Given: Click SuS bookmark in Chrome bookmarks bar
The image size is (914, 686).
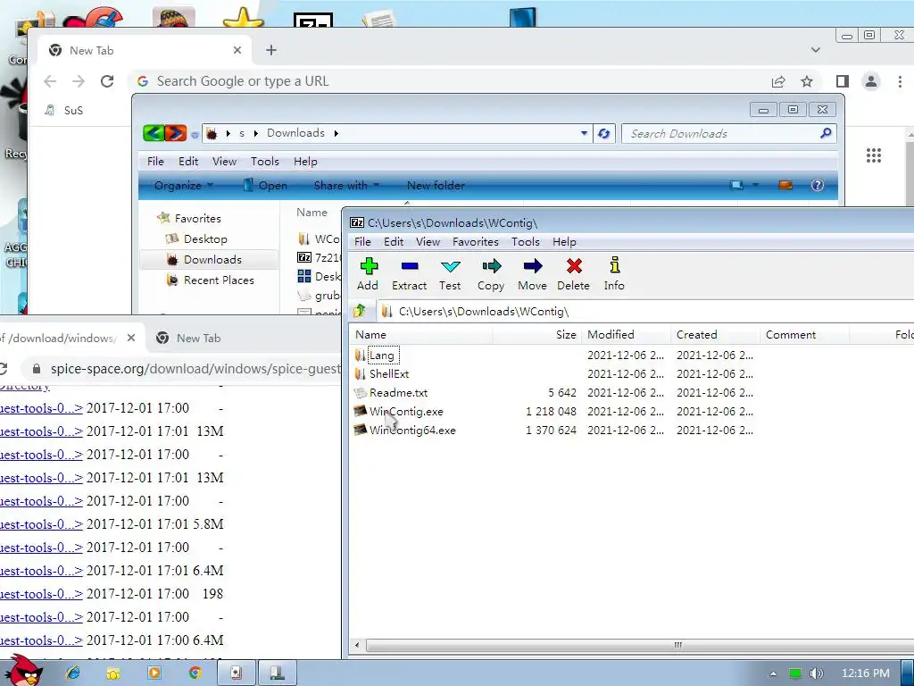Looking at the screenshot, I should click(64, 110).
